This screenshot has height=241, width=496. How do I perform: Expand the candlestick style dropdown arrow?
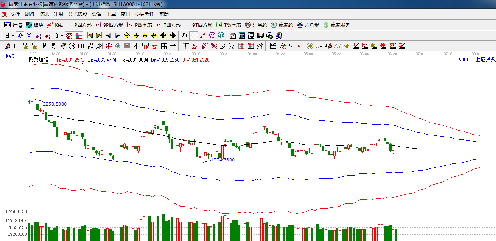coord(62,36)
